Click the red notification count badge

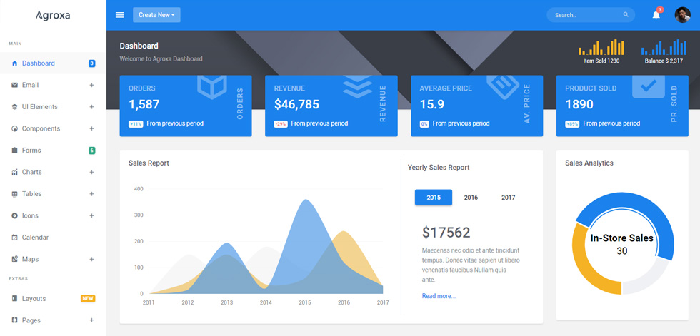pyautogui.click(x=660, y=10)
